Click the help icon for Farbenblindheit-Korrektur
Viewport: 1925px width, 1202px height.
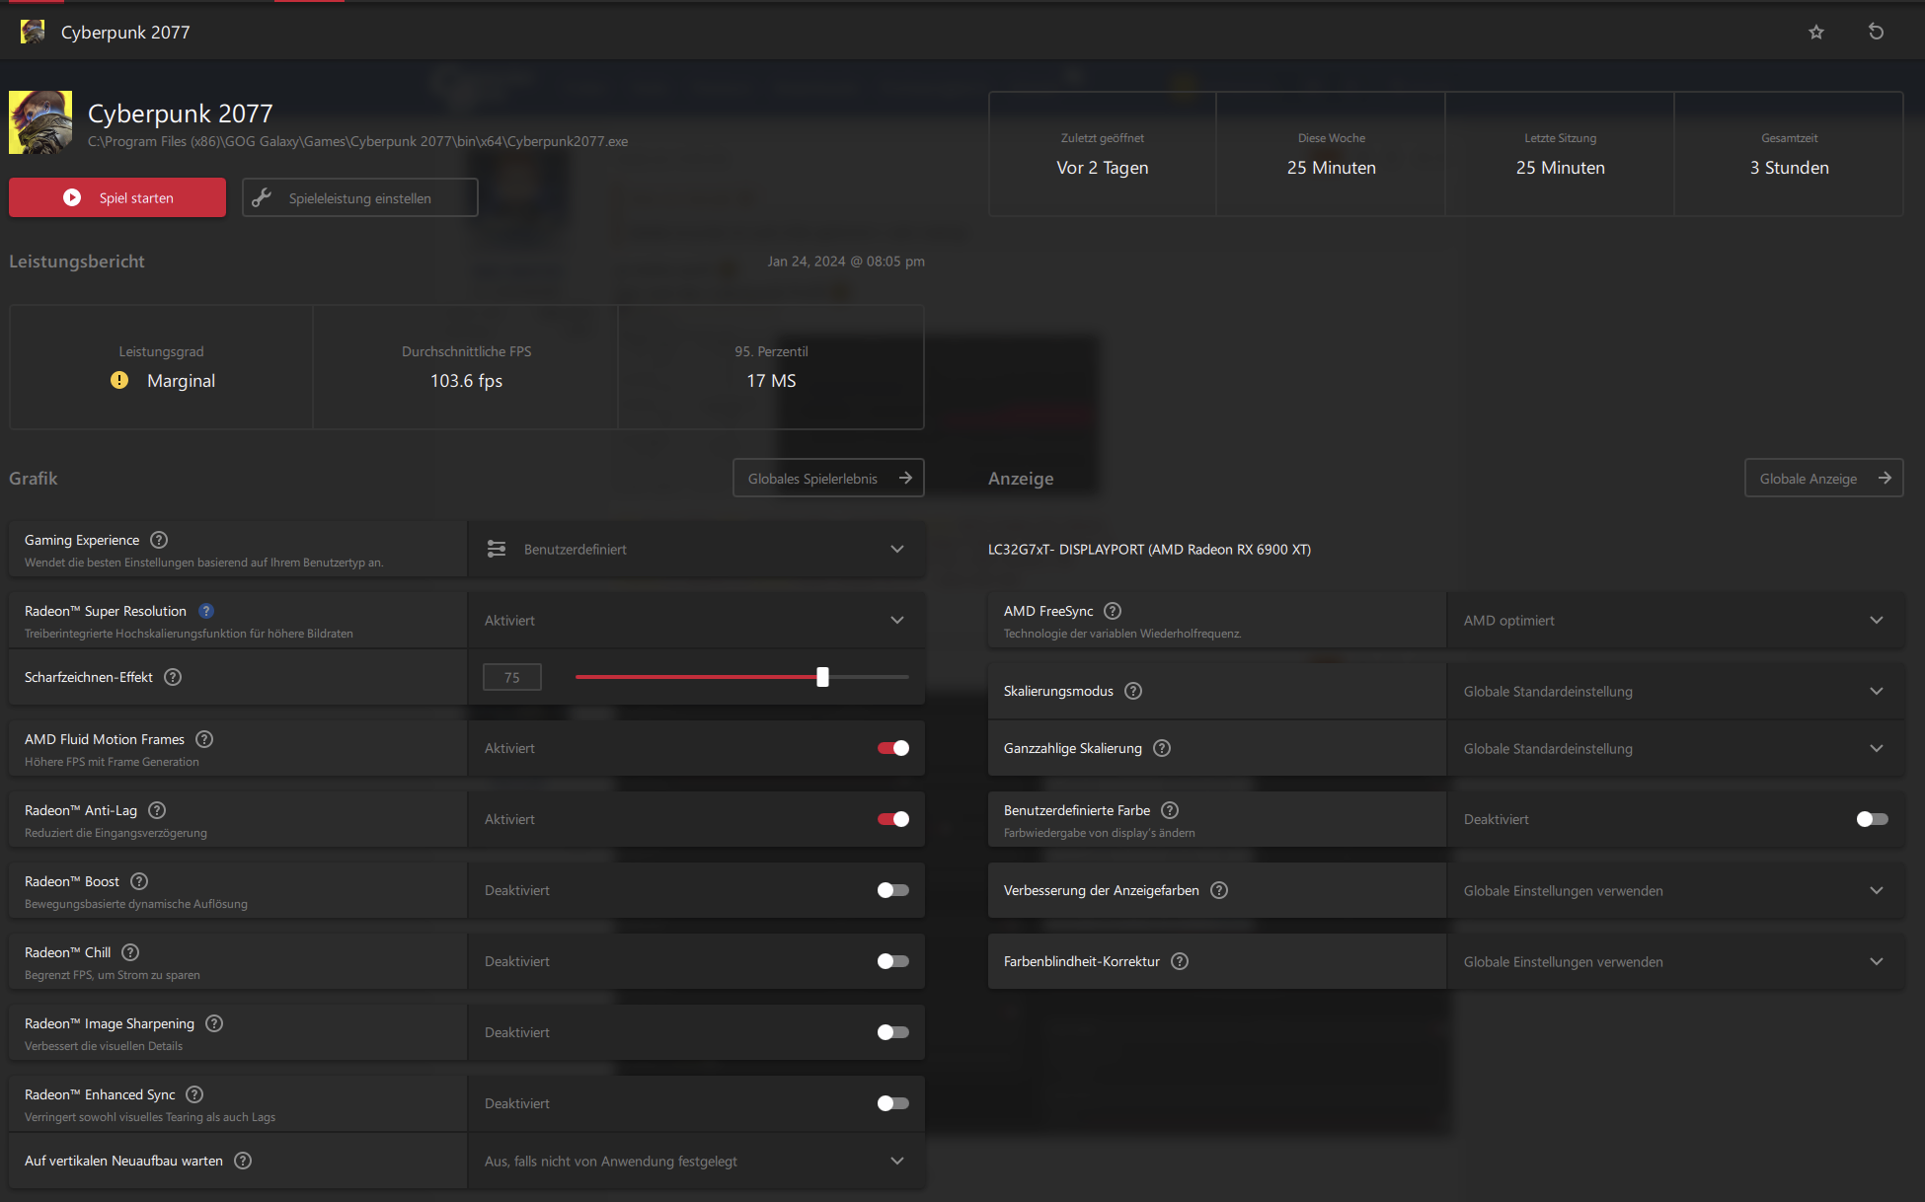[1180, 961]
